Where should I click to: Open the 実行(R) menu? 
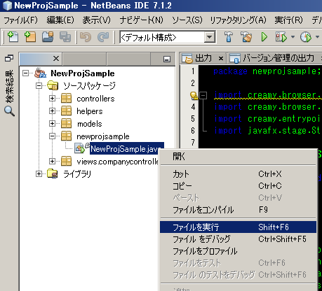click(288, 20)
